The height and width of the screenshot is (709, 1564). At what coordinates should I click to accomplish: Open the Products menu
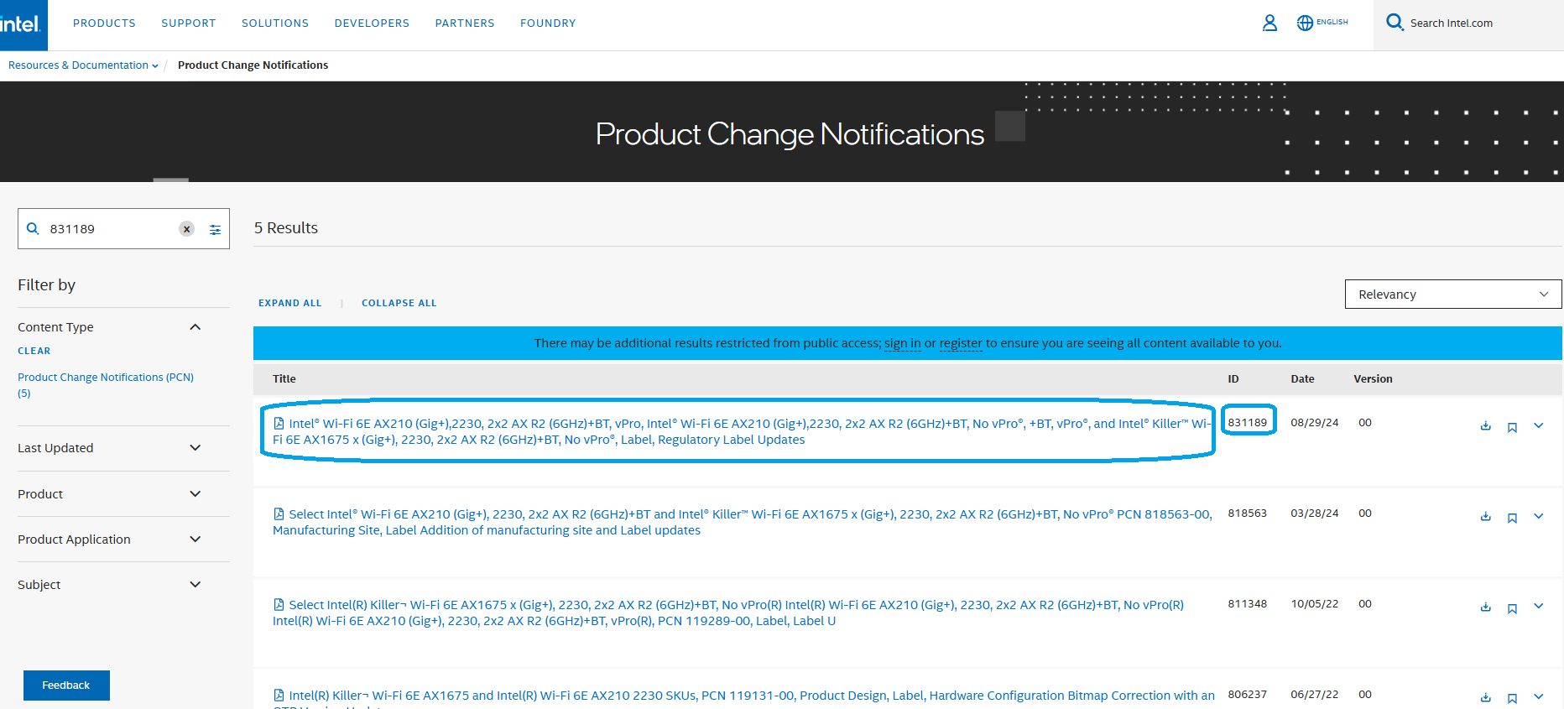coord(104,23)
